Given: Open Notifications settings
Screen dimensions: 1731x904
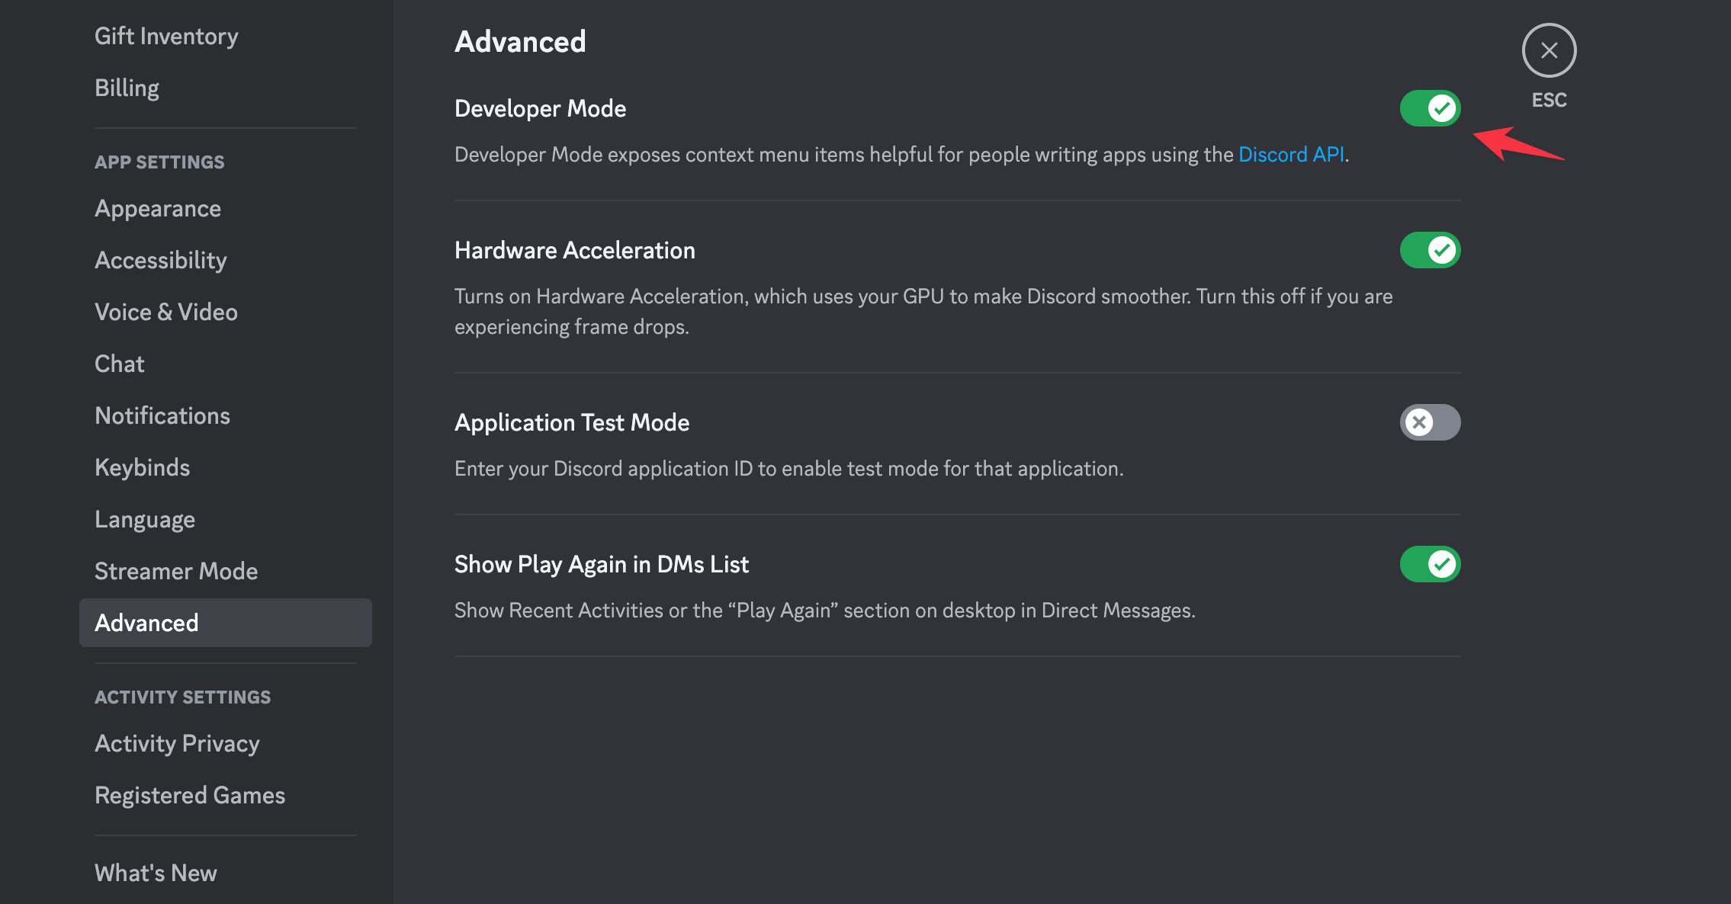Looking at the screenshot, I should pos(162,415).
